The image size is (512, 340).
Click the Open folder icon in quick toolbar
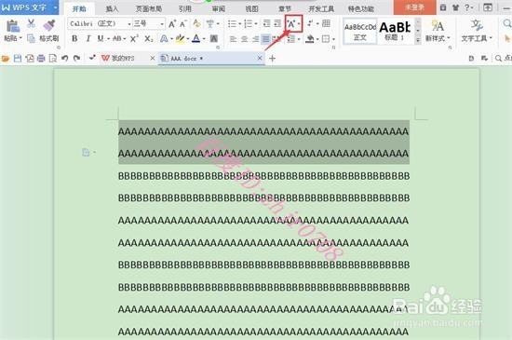(6, 59)
